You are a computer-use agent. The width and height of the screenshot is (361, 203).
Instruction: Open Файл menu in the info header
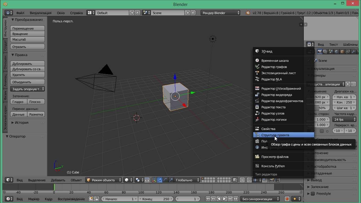pyautogui.click(x=20, y=13)
